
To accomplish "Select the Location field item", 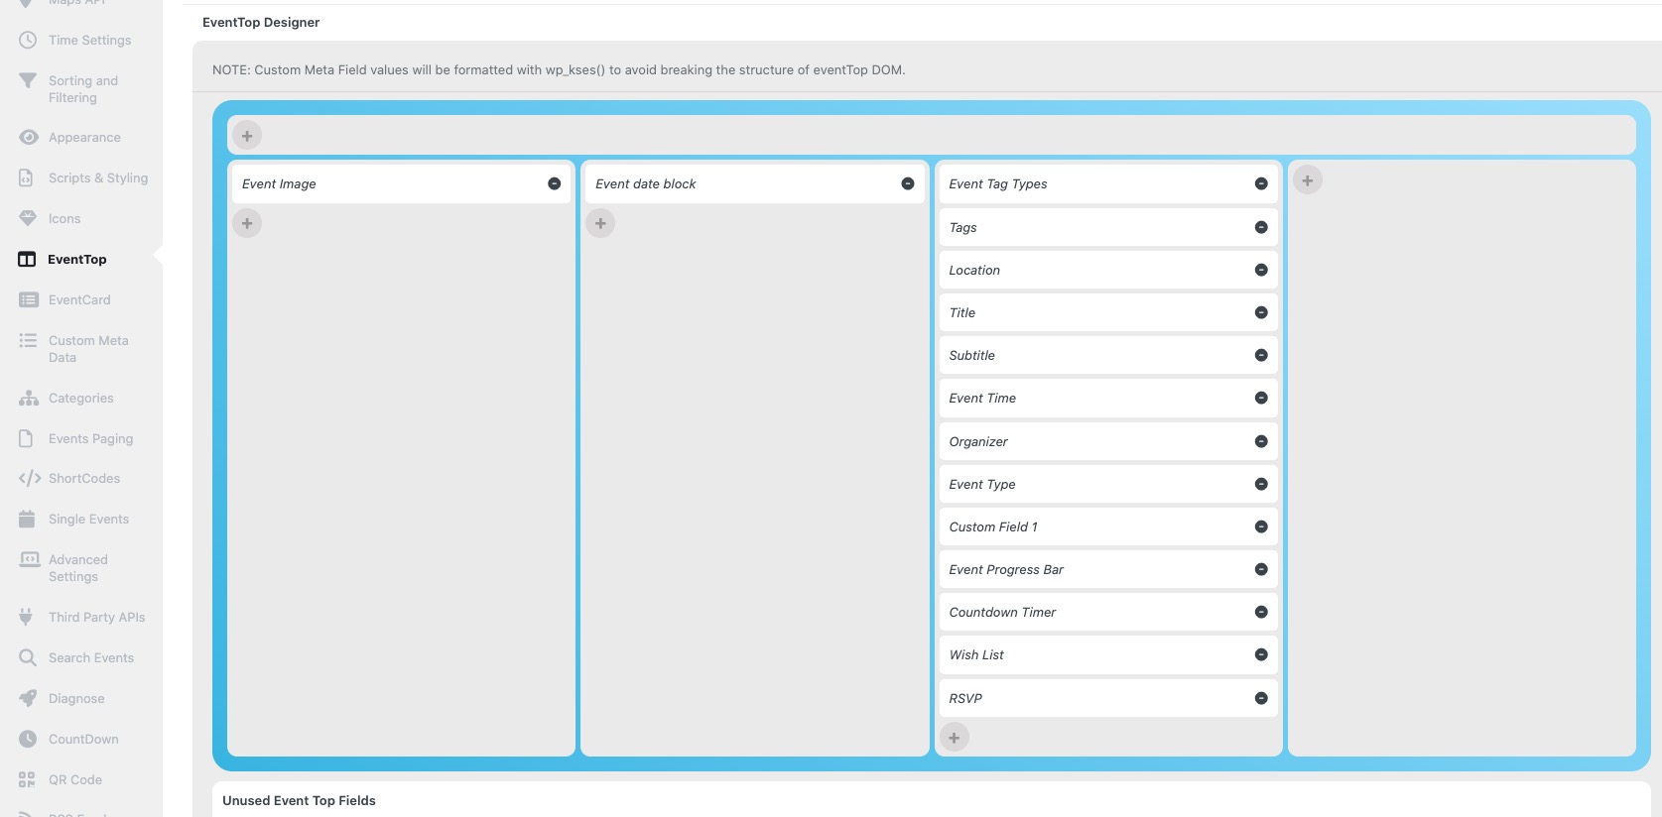I will [1107, 270].
